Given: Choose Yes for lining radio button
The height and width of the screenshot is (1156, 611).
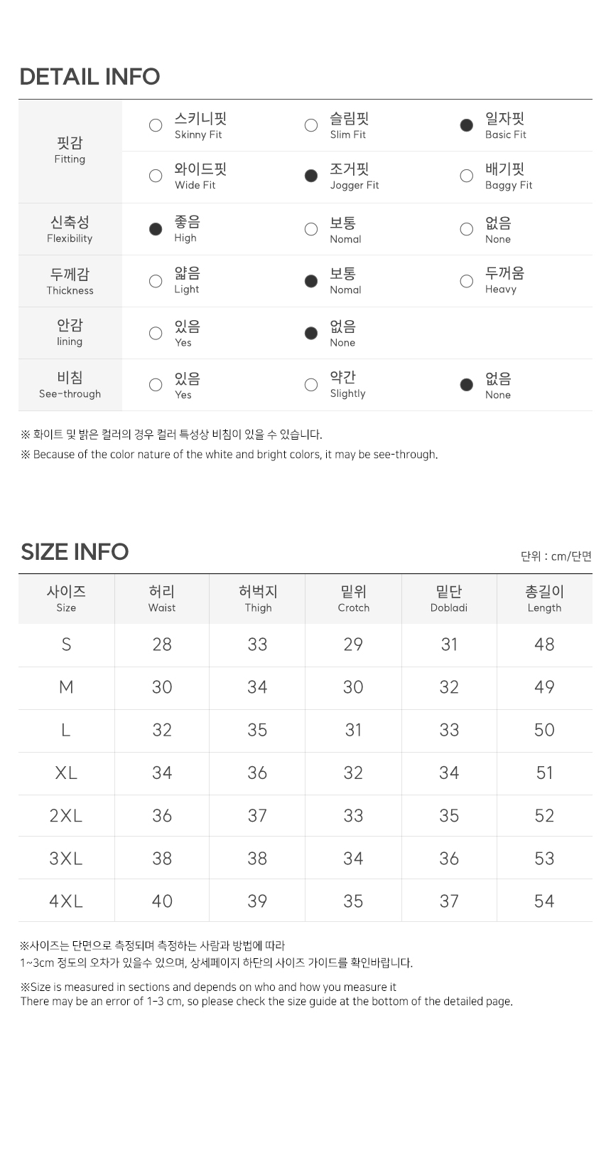Looking at the screenshot, I should tap(156, 333).
